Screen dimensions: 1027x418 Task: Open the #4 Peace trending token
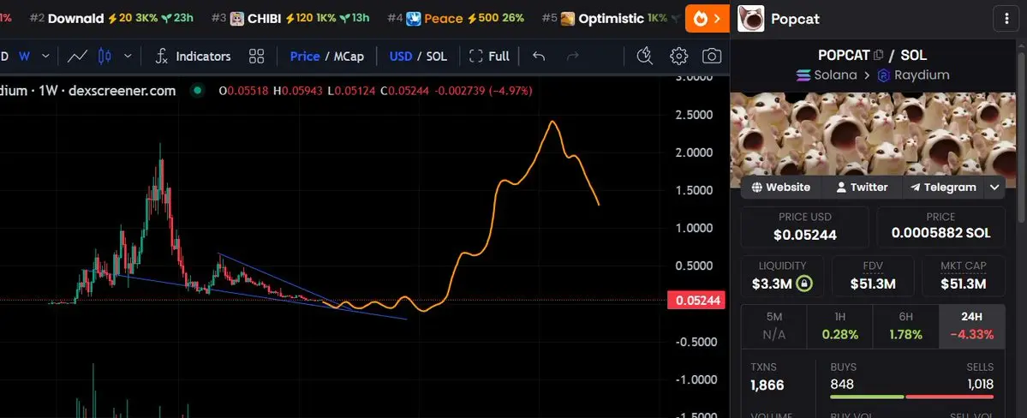[455, 18]
